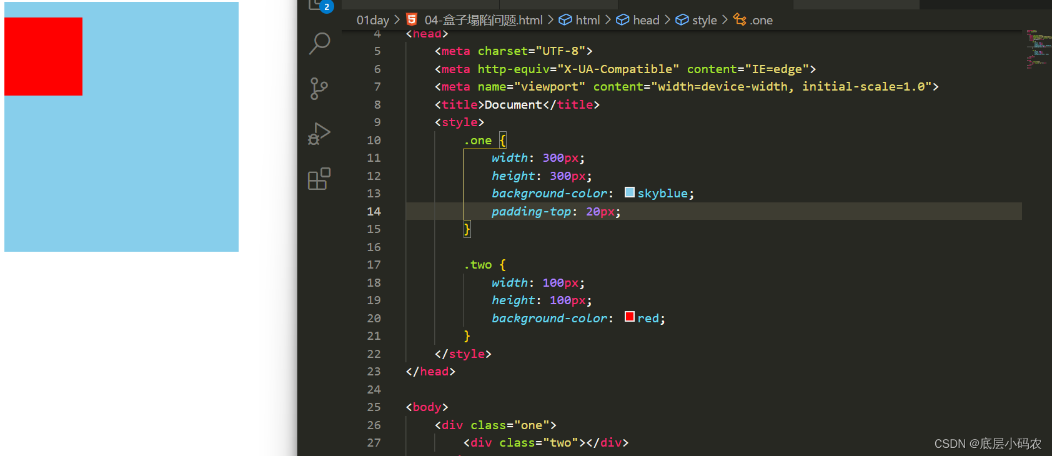Open the red color picker swatch
This screenshot has width=1052, height=456.
[630, 317]
